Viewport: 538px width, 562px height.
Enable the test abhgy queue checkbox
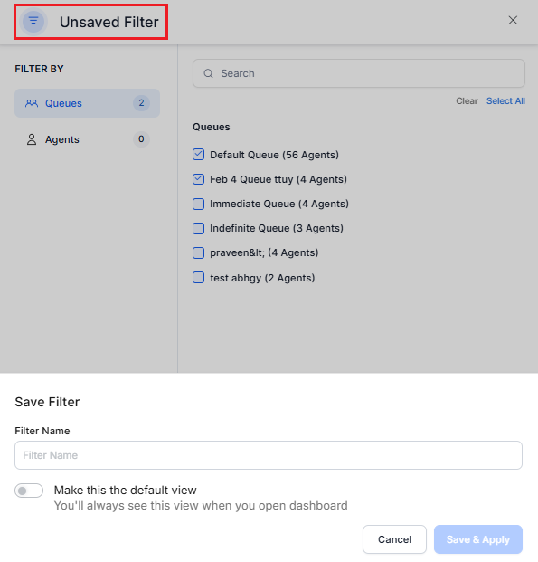(x=198, y=278)
